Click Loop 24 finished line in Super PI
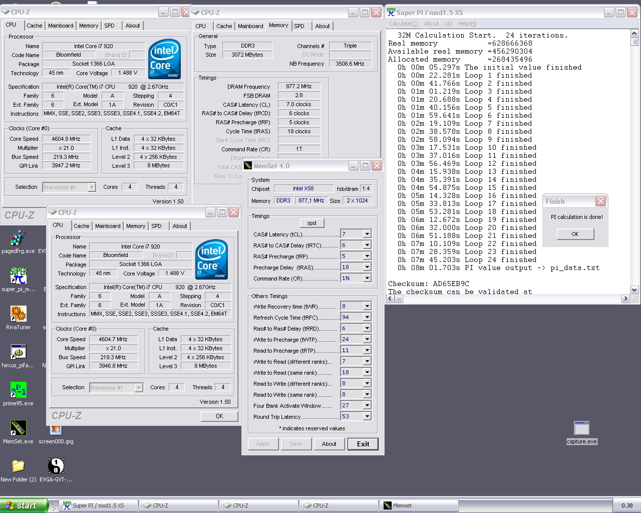Viewport: 641px width, 513px height. [x=467, y=260]
